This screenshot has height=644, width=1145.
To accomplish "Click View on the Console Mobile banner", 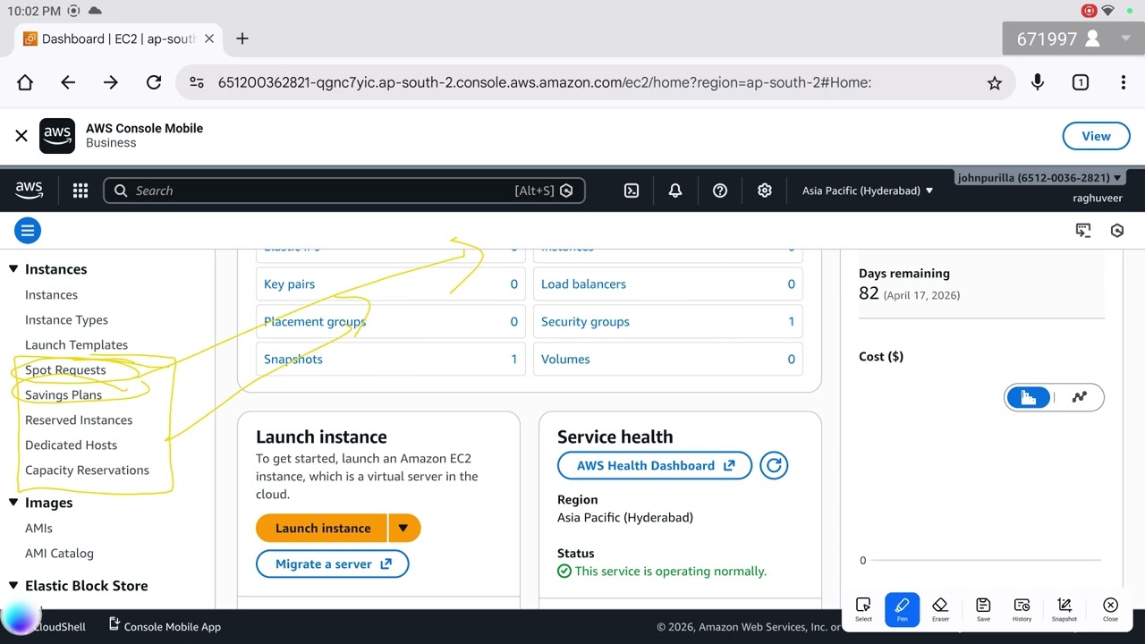I will pyautogui.click(x=1096, y=136).
